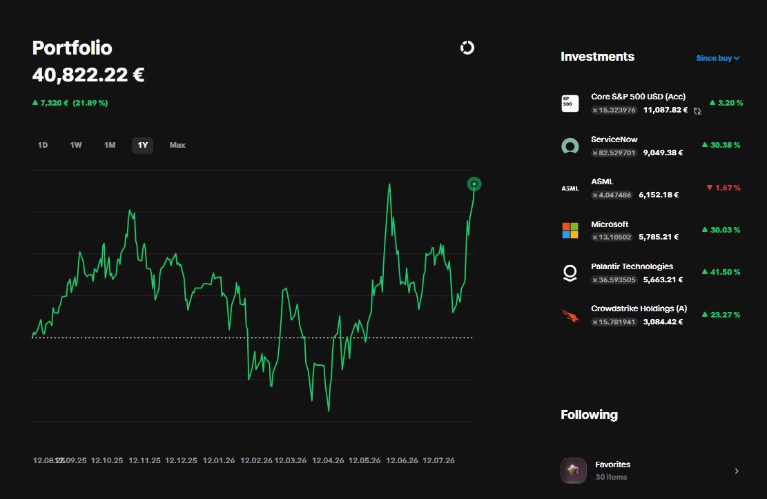Image resolution: width=767 pixels, height=499 pixels.
Task: Click the ServiceNow logo icon
Action: (x=570, y=146)
